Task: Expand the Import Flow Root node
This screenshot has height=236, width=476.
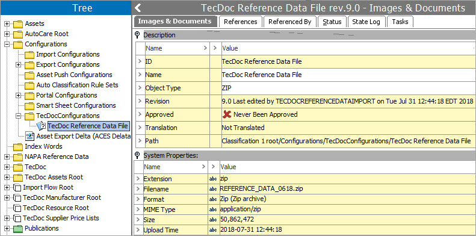Action: click(x=7, y=187)
